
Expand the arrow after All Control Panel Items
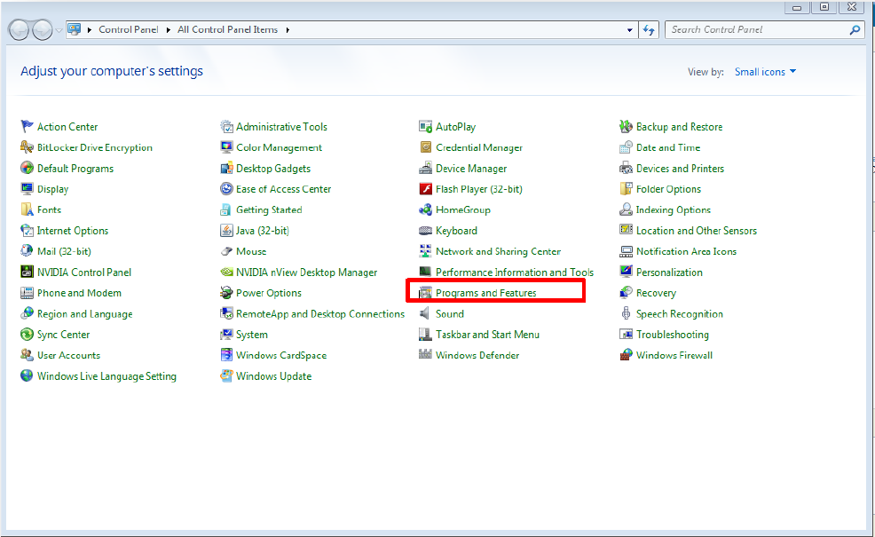tap(288, 30)
